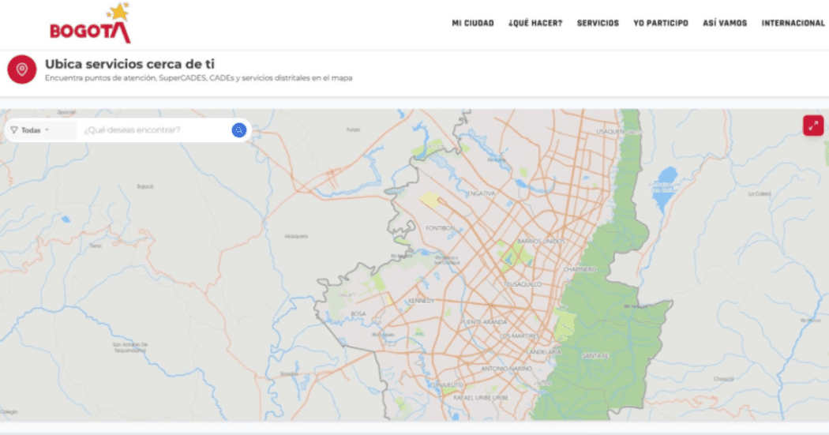Click the LOS MÁRTIRES map label

tap(520, 336)
